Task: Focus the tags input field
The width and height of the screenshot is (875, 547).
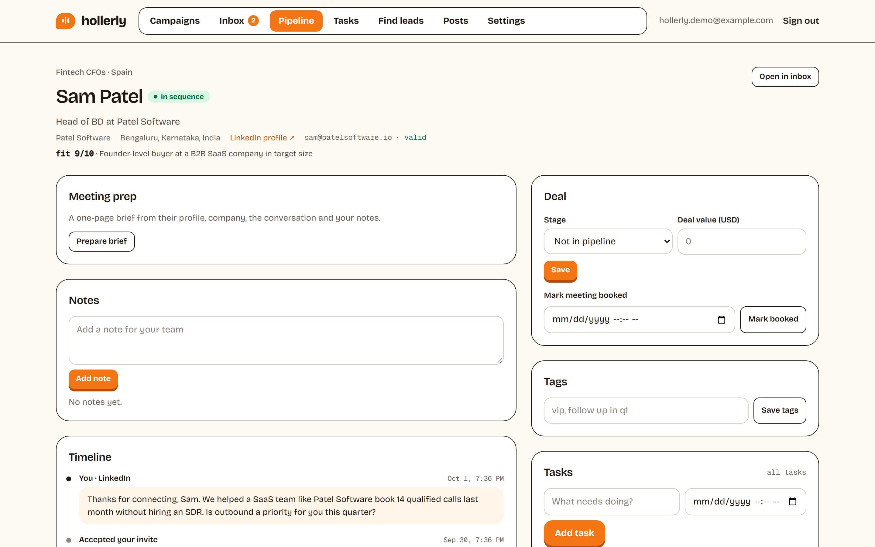Action: click(646, 410)
